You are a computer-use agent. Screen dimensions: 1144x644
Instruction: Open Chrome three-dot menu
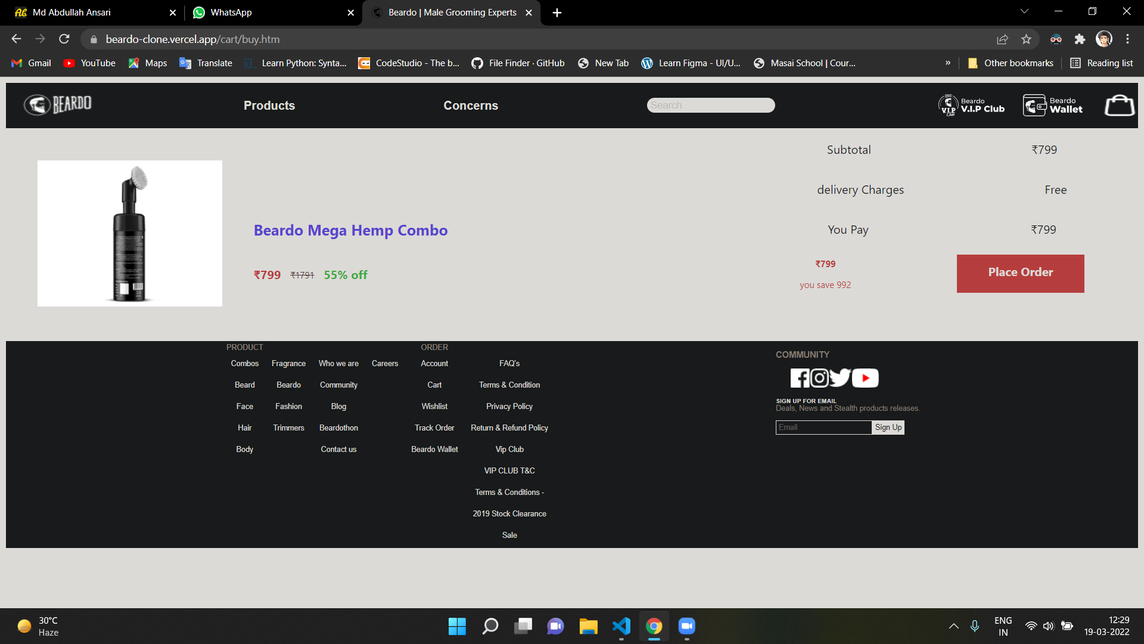(1127, 39)
